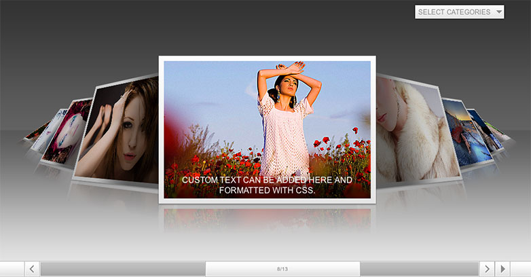Screen dimensions: 531x277
Task: Click the arrow on Select Categories box
Action: tap(499, 12)
